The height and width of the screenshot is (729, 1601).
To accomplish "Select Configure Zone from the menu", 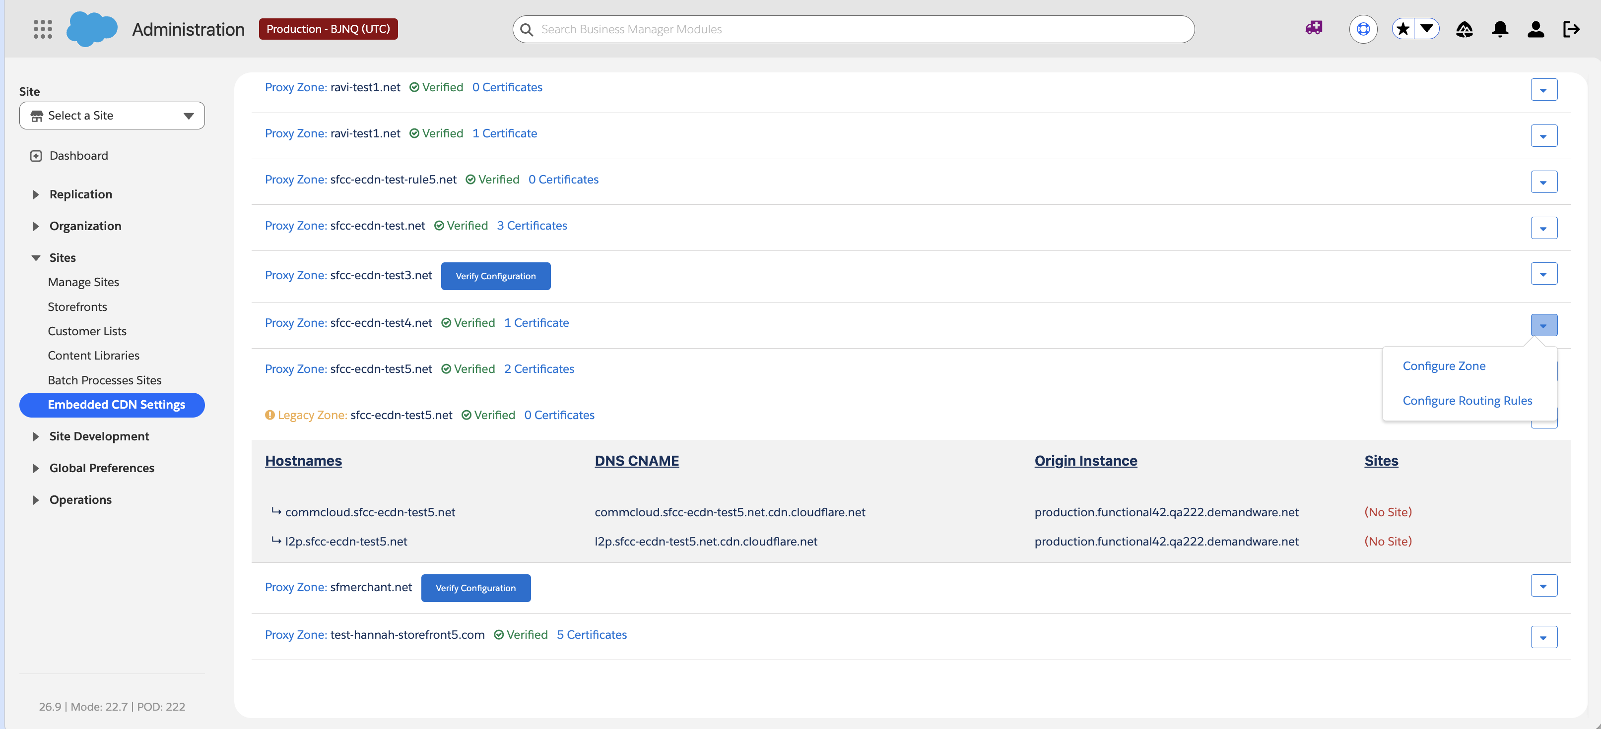I will point(1444,366).
